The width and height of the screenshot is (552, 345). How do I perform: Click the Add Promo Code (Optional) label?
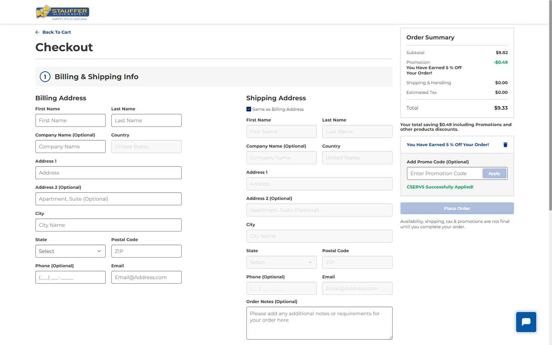[x=438, y=162]
